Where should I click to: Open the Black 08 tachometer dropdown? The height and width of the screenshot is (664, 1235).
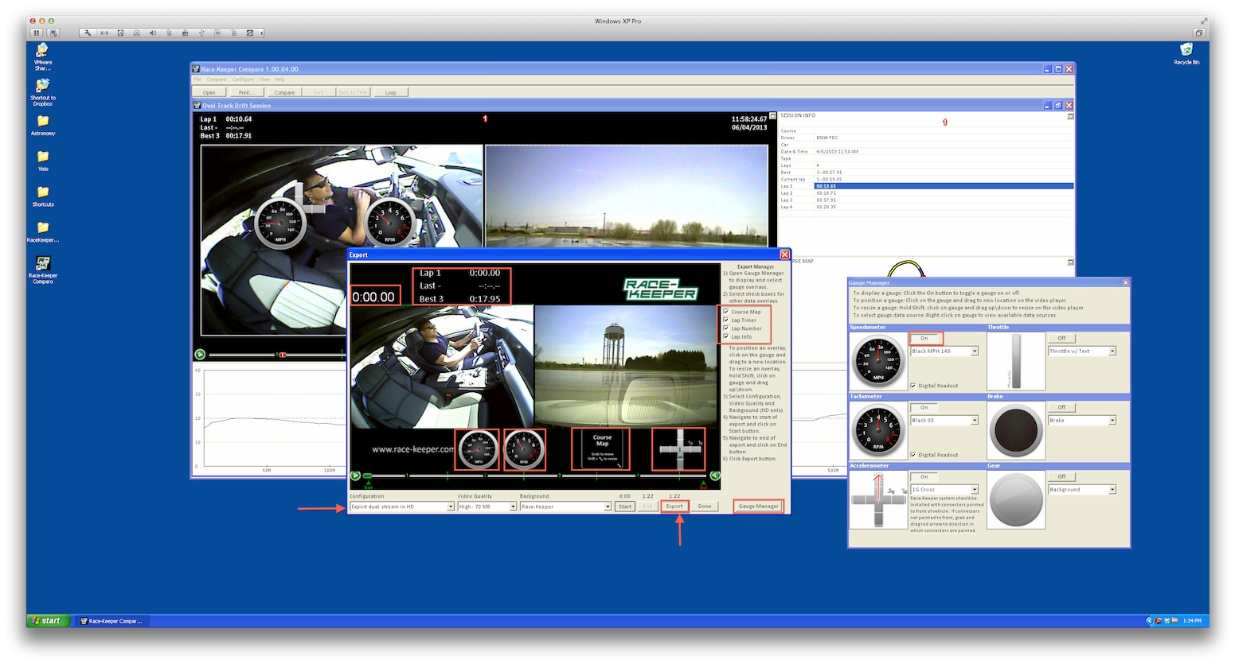(x=944, y=420)
